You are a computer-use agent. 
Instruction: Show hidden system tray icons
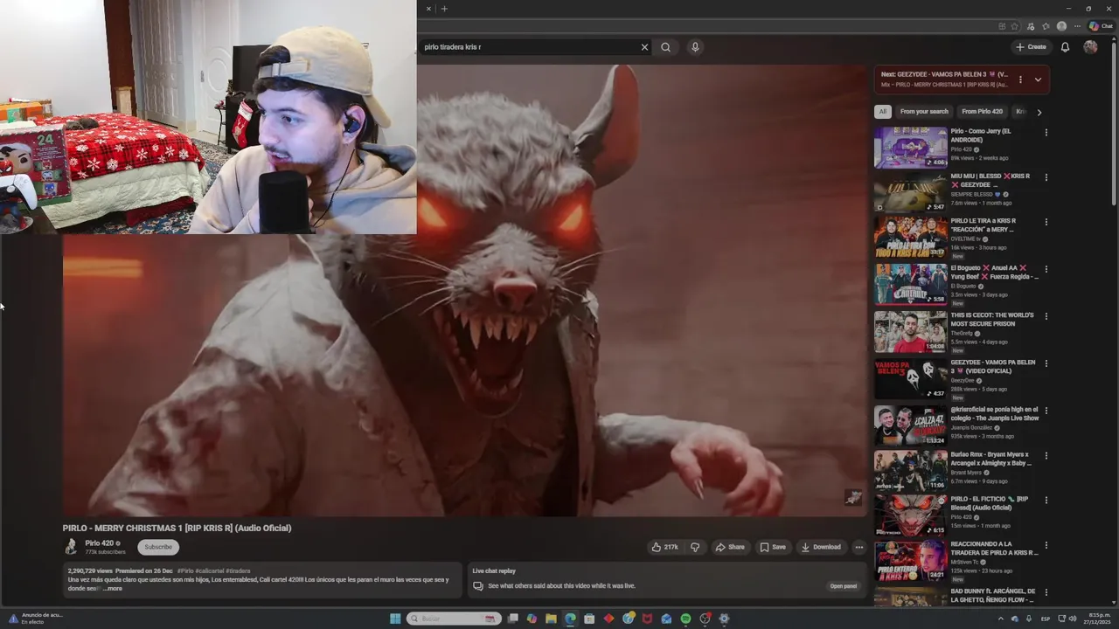[x=1001, y=619]
